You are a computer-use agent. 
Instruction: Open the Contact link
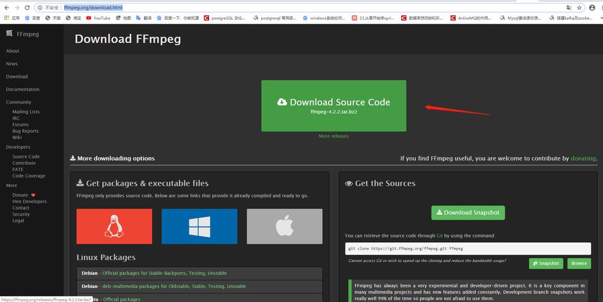point(21,208)
